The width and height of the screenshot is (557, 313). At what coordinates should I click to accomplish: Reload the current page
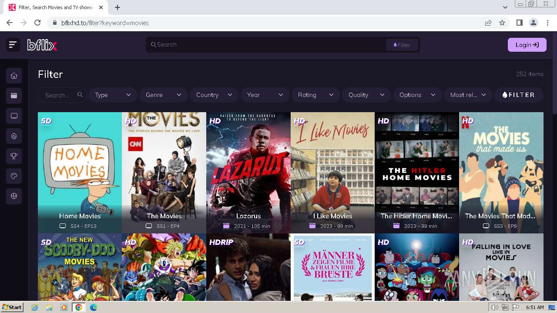pyautogui.click(x=37, y=23)
